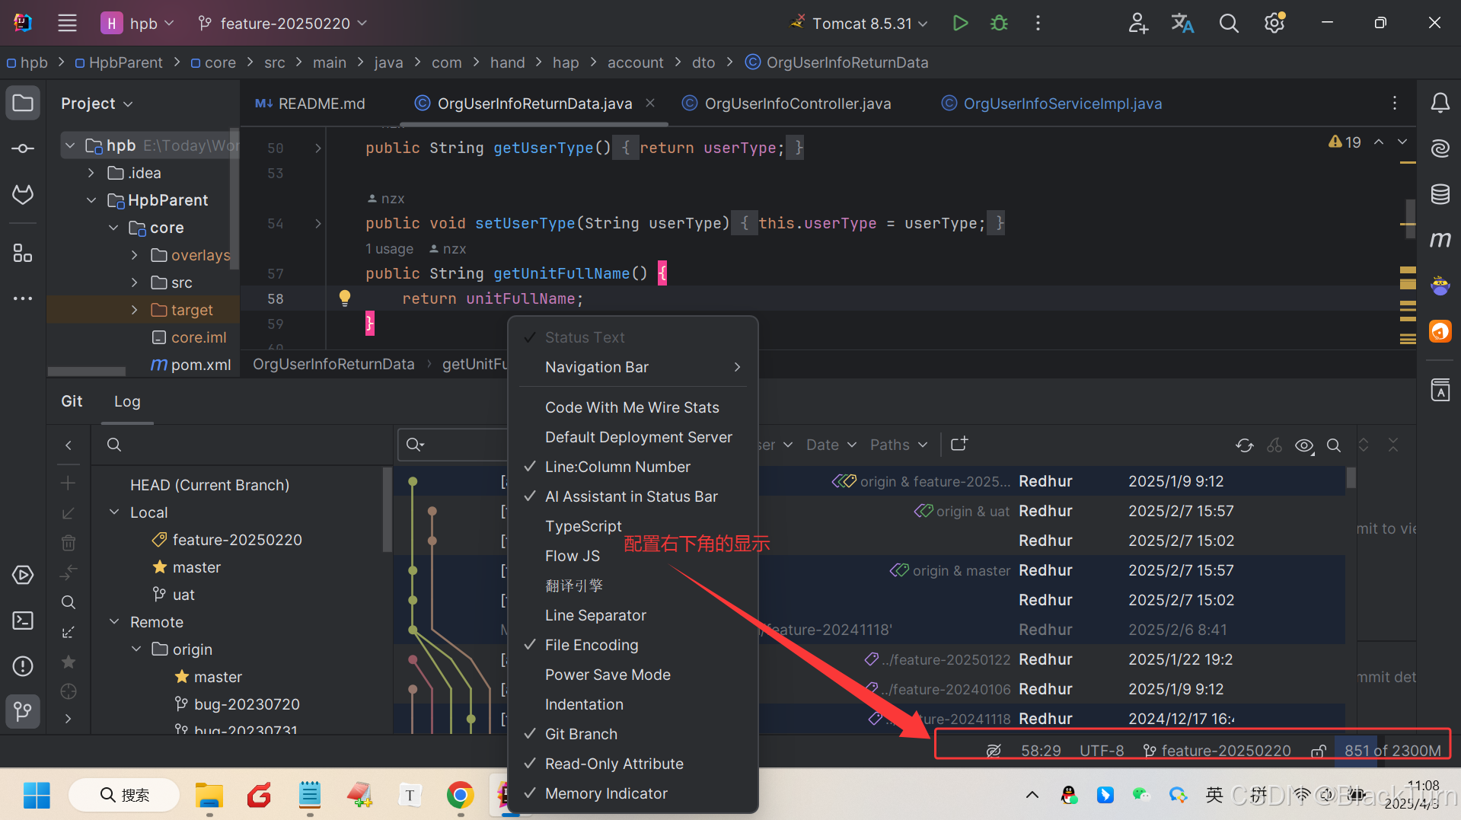This screenshot has width=1461, height=820.
Task: Open Notifications bell icon
Action: point(1440,103)
